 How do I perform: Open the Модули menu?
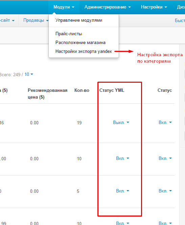64,7
